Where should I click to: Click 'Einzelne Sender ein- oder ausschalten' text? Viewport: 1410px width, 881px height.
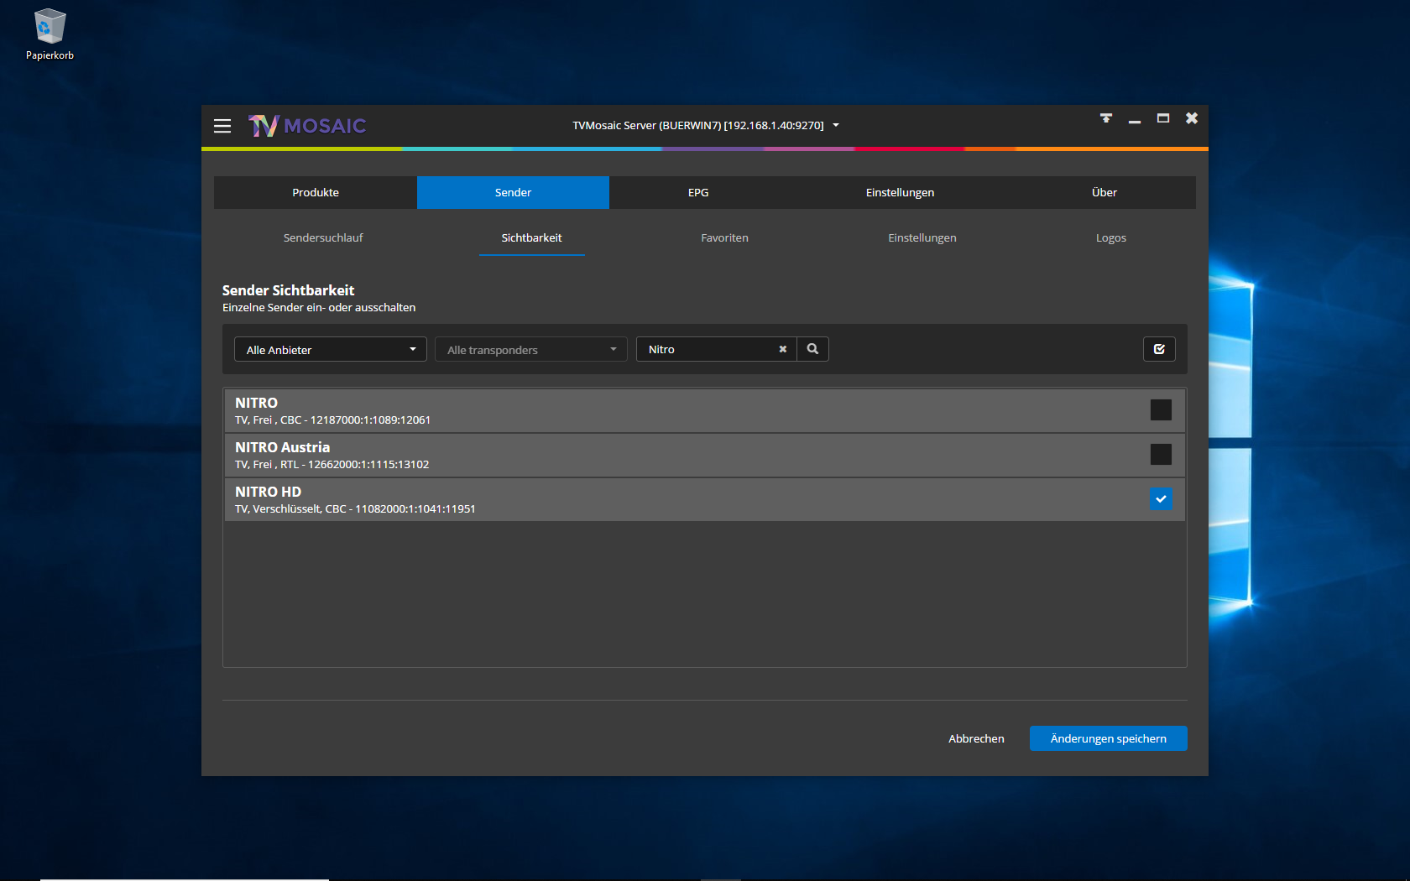click(319, 307)
